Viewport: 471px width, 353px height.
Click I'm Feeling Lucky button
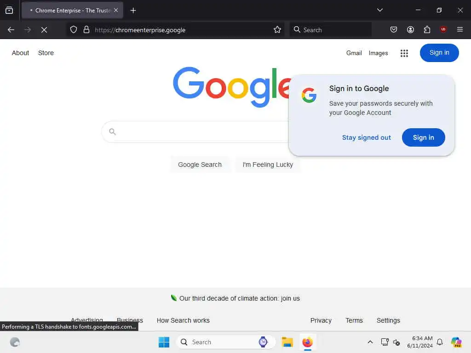point(268,165)
